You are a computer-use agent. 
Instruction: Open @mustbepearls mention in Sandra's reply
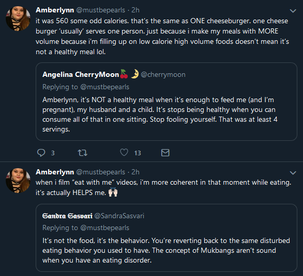click(105, 228)
